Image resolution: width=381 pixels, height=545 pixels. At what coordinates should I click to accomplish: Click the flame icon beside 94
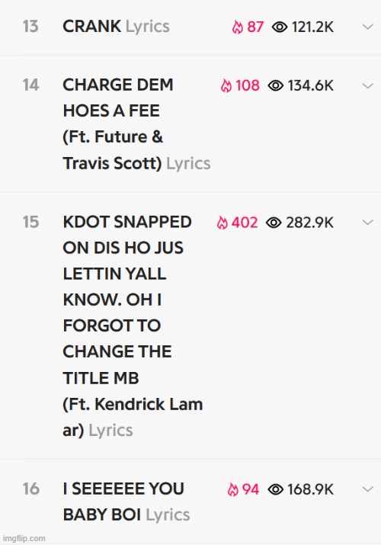232,489
